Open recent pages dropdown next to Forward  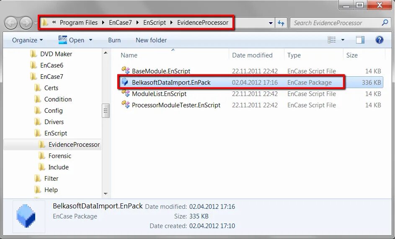(36, 23)
